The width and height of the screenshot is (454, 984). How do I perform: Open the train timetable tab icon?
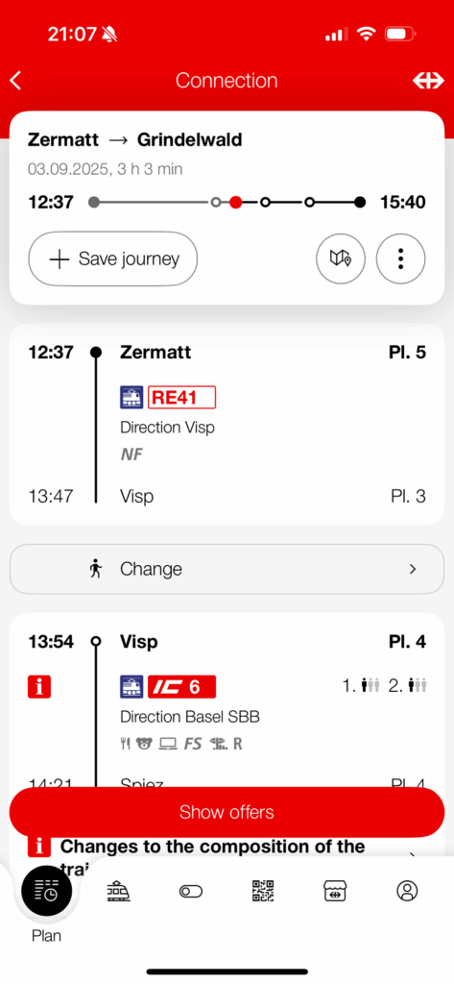tap(118, 890)
